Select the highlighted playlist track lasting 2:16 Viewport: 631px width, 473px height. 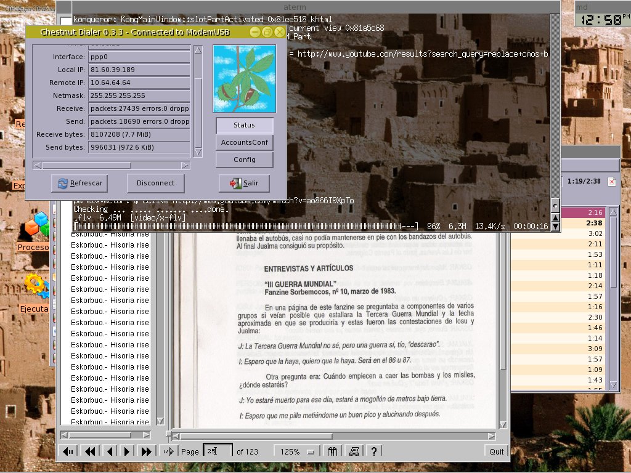pos(558,212)
